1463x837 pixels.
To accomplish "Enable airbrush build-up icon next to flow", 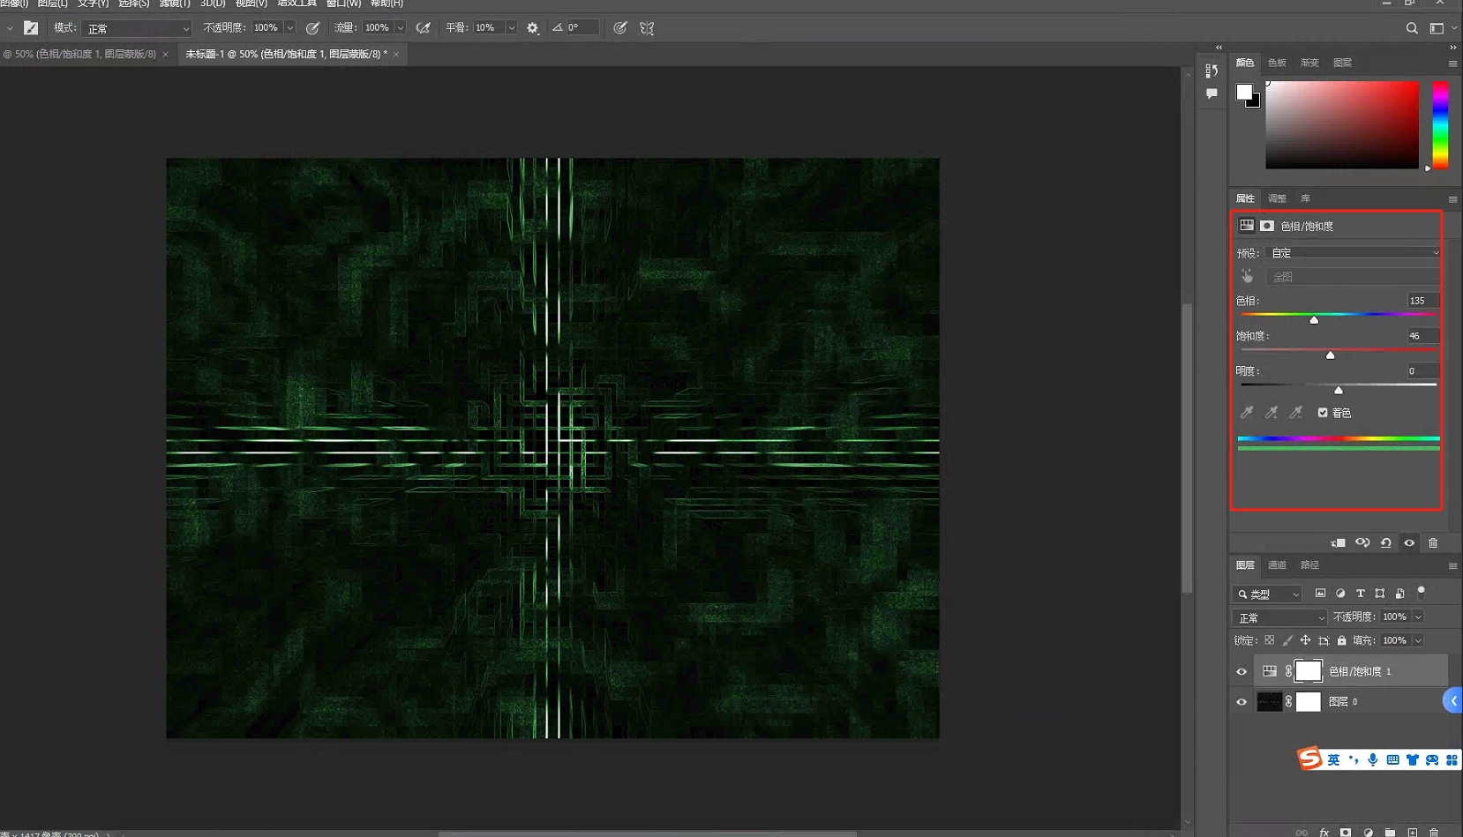I will 424,28.
